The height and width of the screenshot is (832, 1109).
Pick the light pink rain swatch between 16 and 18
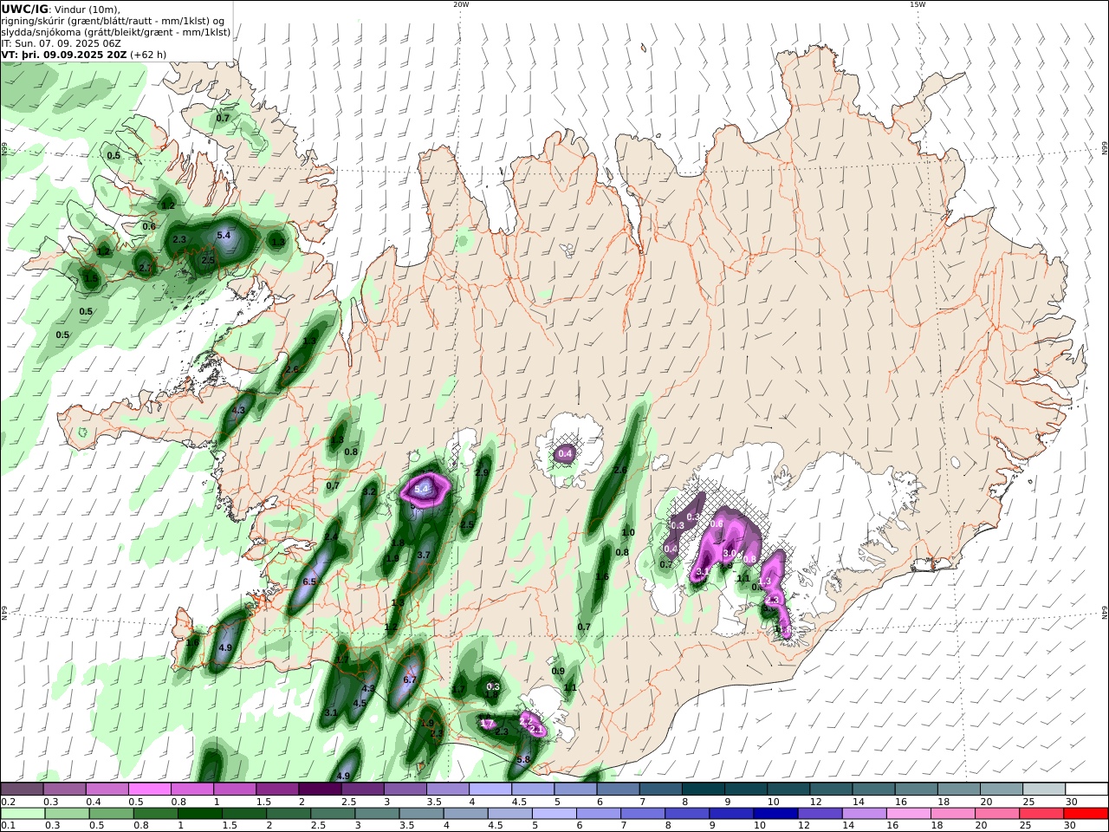pyautogui.click(x=909, y=813)
